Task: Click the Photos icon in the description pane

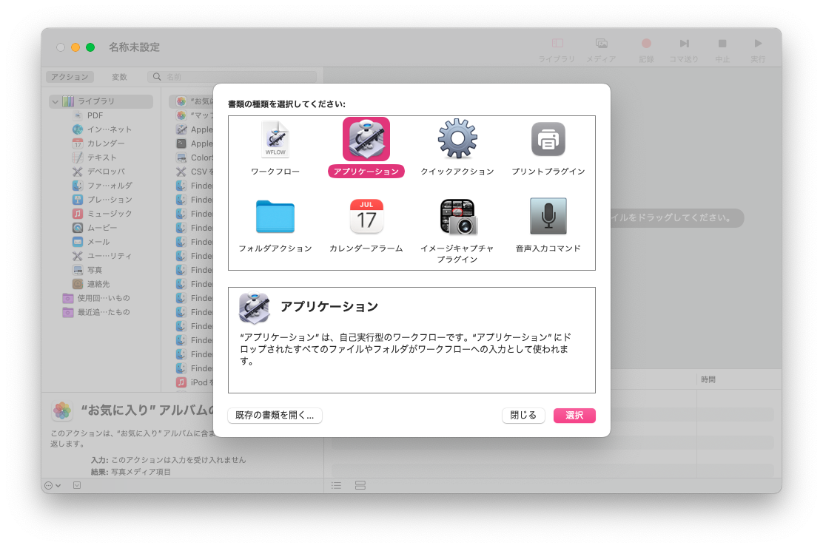Action: point(62,410)
